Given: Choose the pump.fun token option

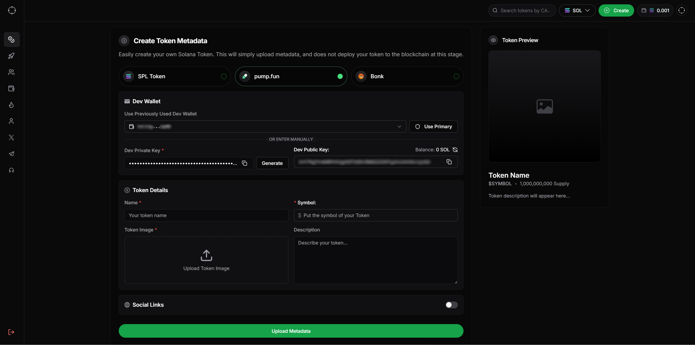Looking at the screenshot, I should coord(291,76).
